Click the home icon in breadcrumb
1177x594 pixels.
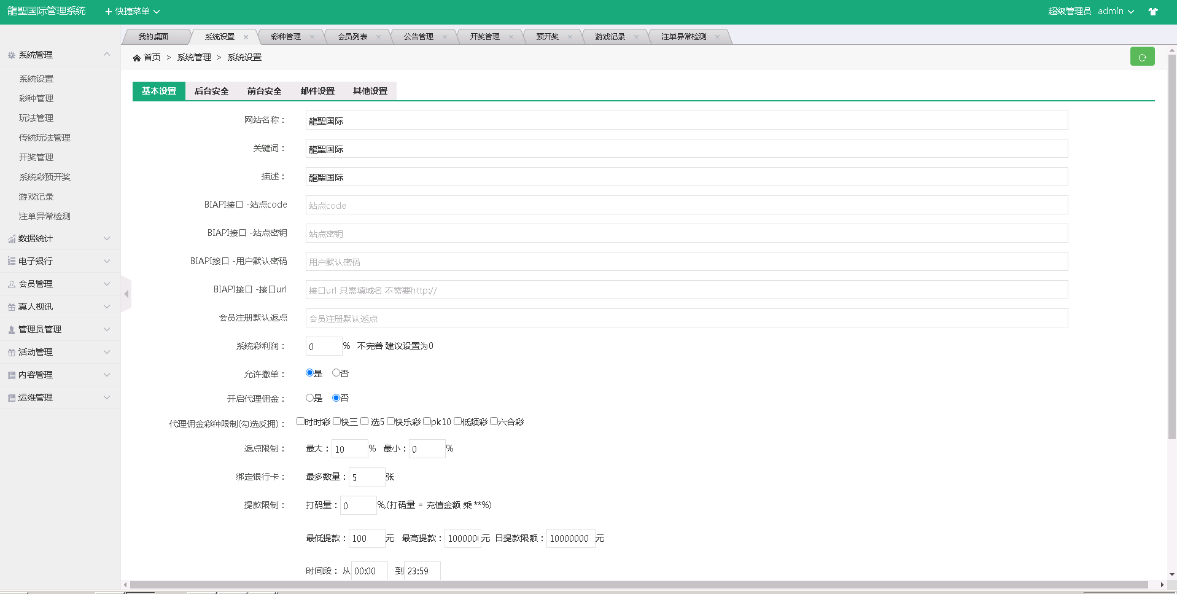136,58
